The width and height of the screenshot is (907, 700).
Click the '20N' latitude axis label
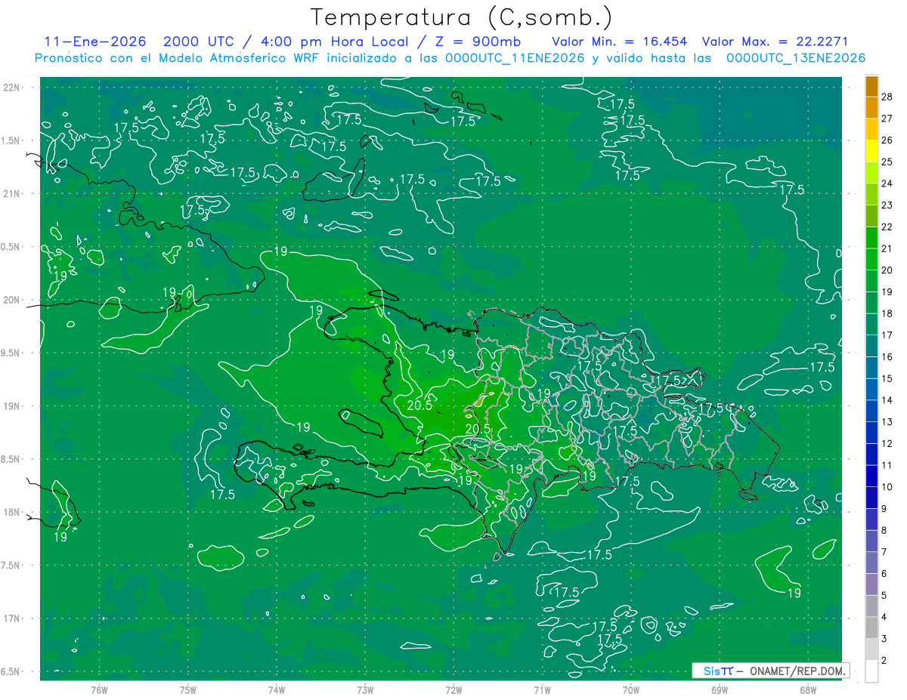click(13, 300)
